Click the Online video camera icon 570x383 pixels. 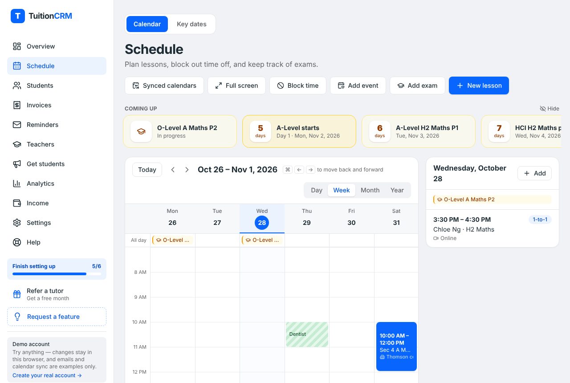tap(436, 238)
